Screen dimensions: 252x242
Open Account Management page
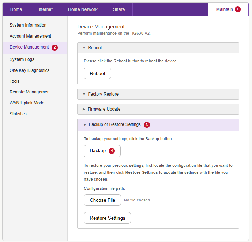click(30, 36)
